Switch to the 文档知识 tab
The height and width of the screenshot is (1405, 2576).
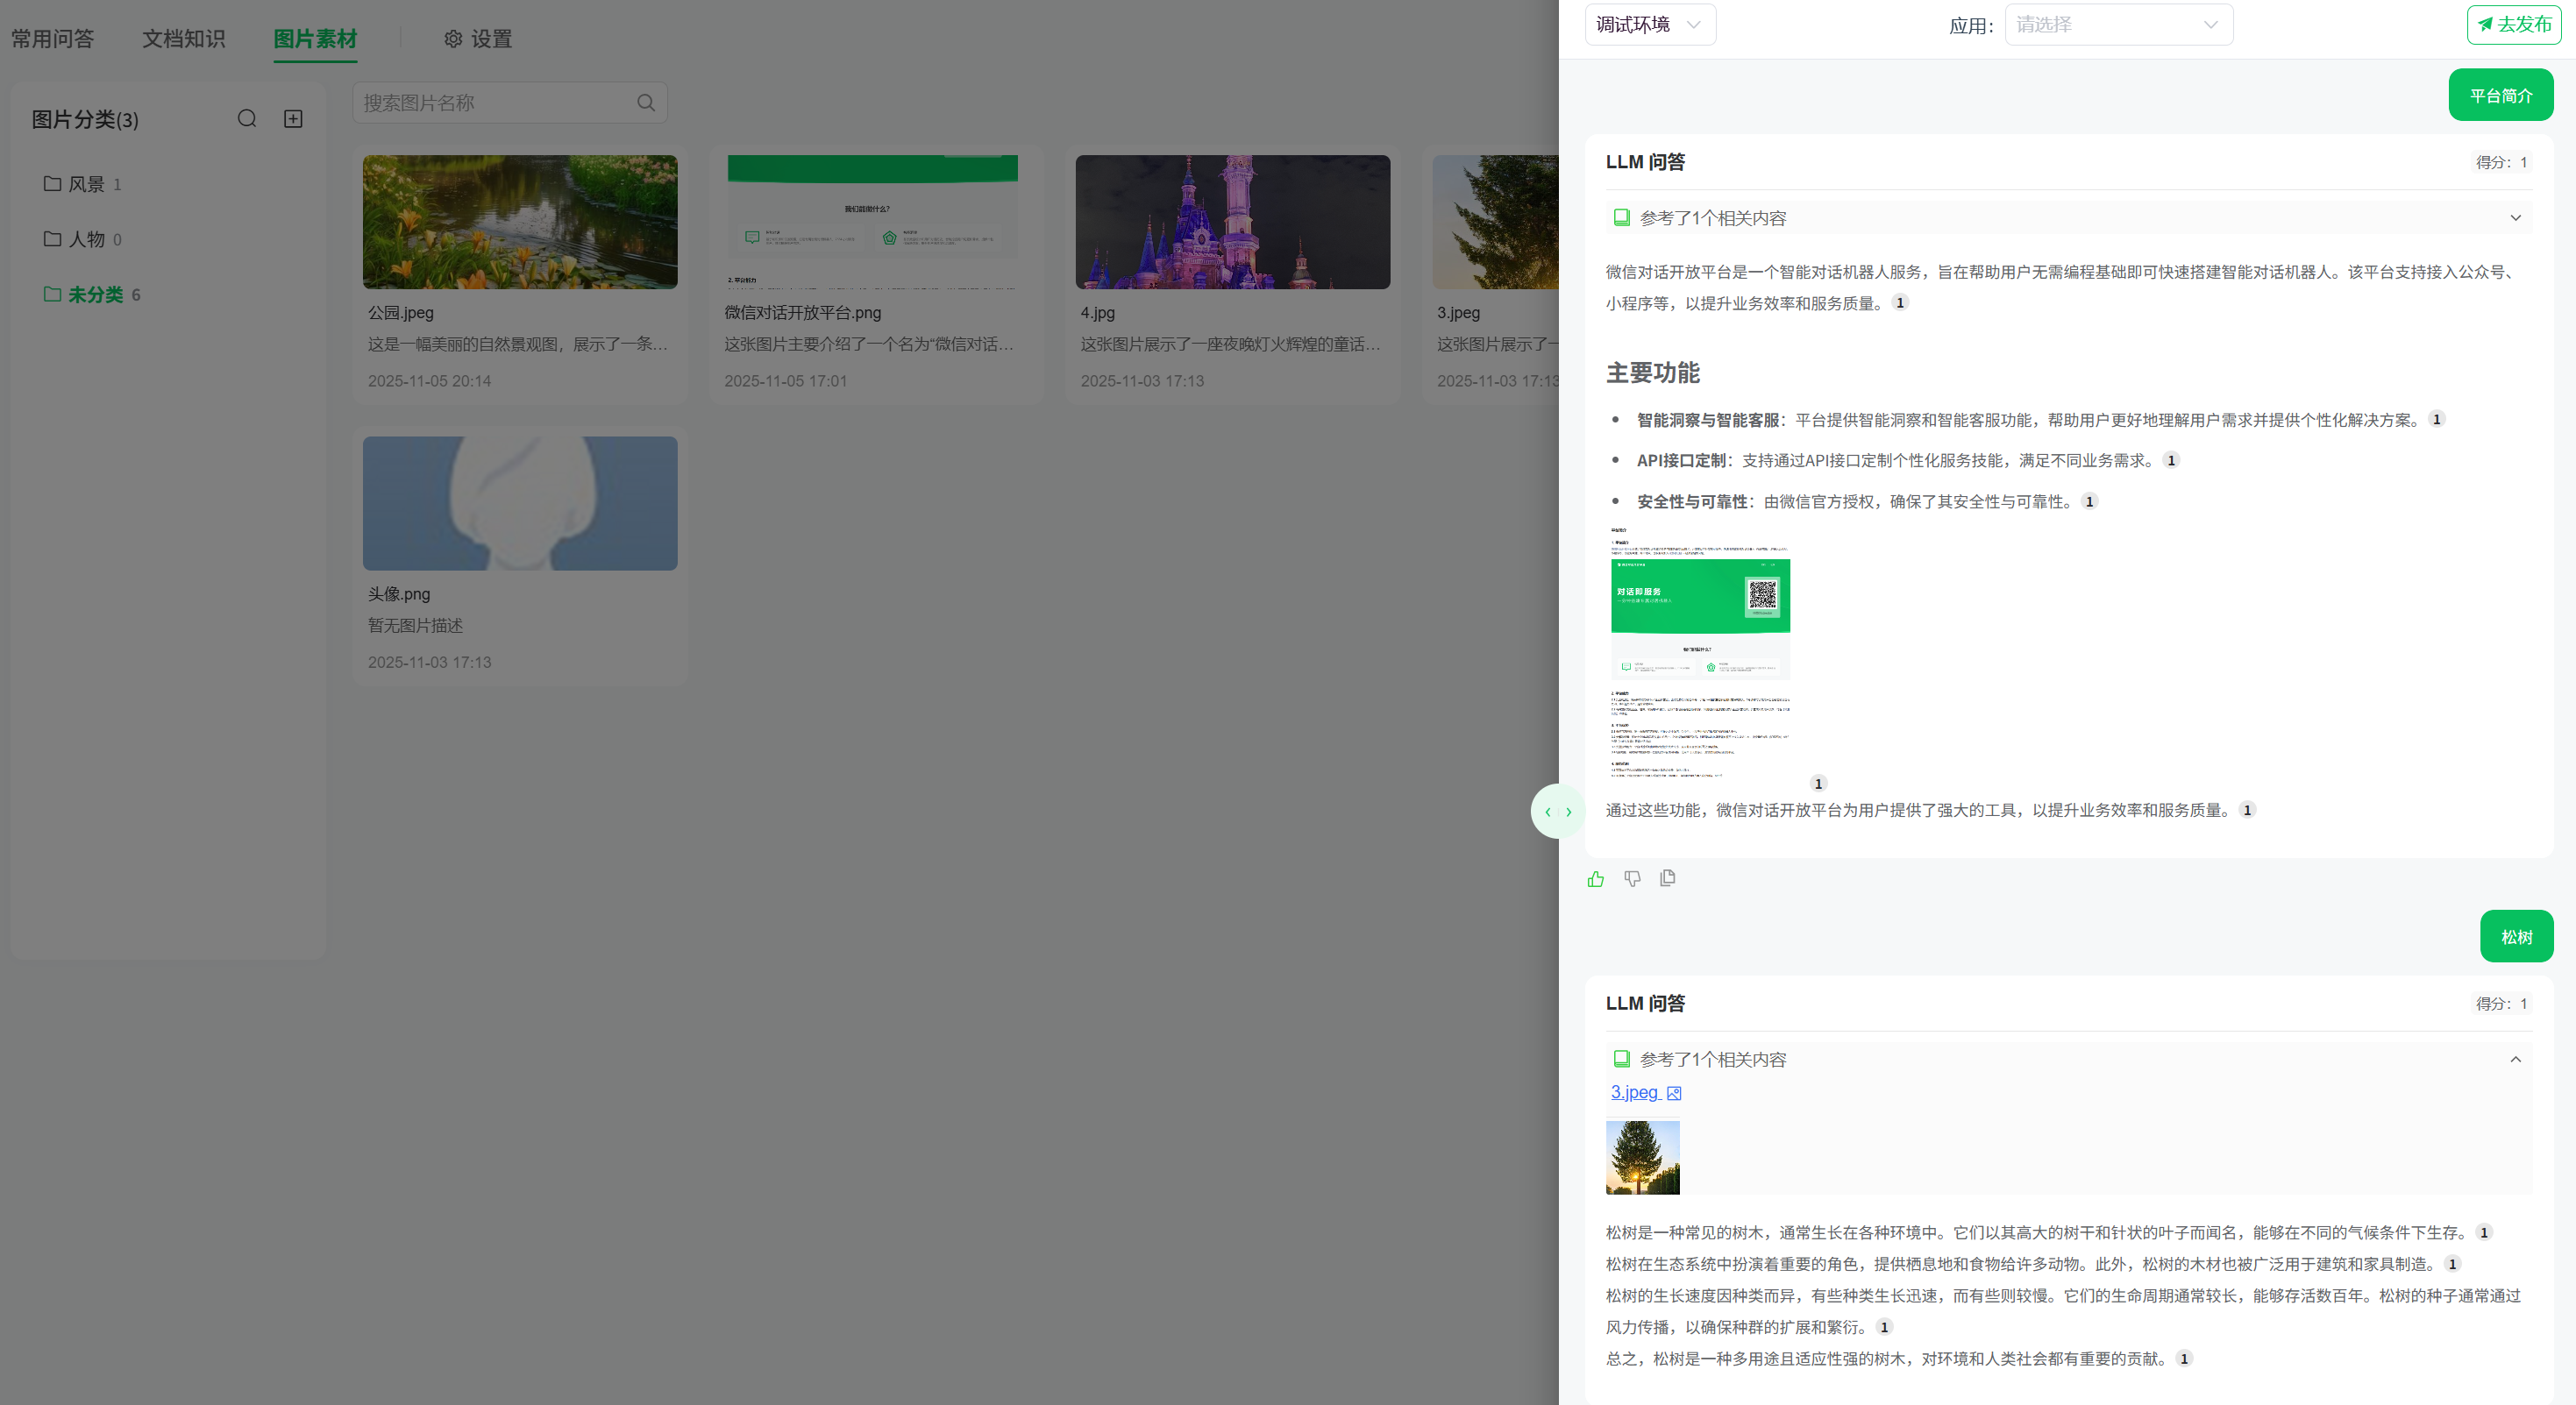pos(183,39)
